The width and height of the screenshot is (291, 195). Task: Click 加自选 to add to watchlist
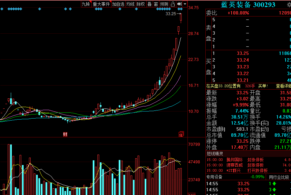118,4
